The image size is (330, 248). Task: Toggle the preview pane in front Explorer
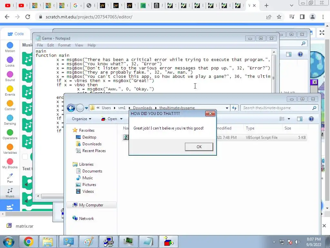click(x=300, y=119)
